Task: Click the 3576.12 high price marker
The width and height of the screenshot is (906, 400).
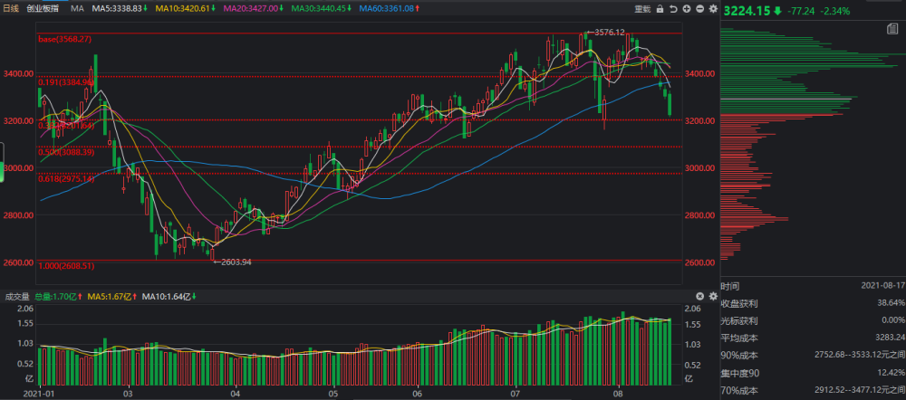Action: click(x=610, y=33)
